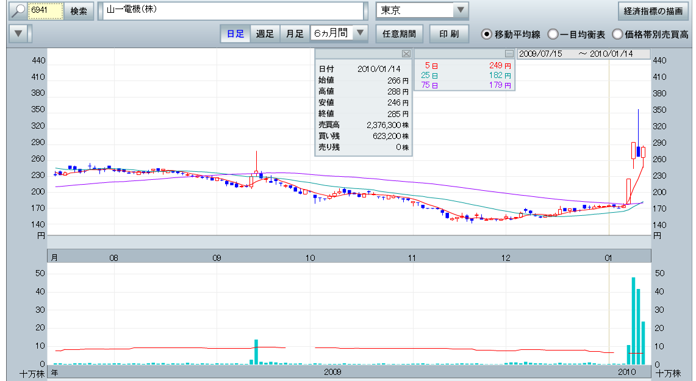Screen dimensions: 696x381
Task: Open the 6ヵ月間 period dropdown
Action: coord(361,34)
